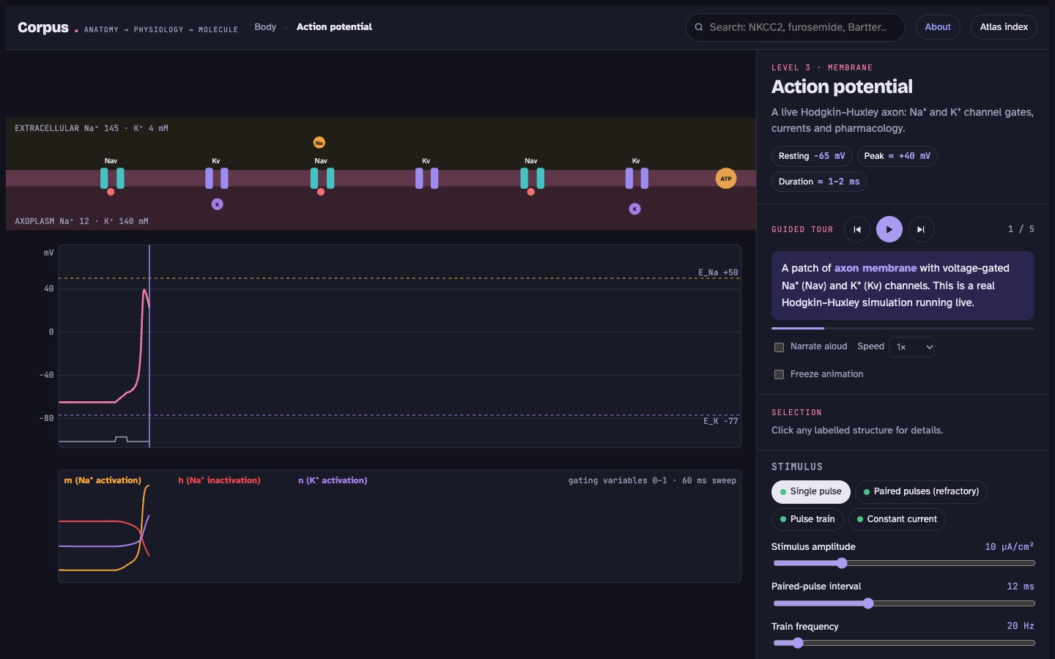Click the guided tour progress bar
Screen dimensions: 1055x659
[903, 328]
